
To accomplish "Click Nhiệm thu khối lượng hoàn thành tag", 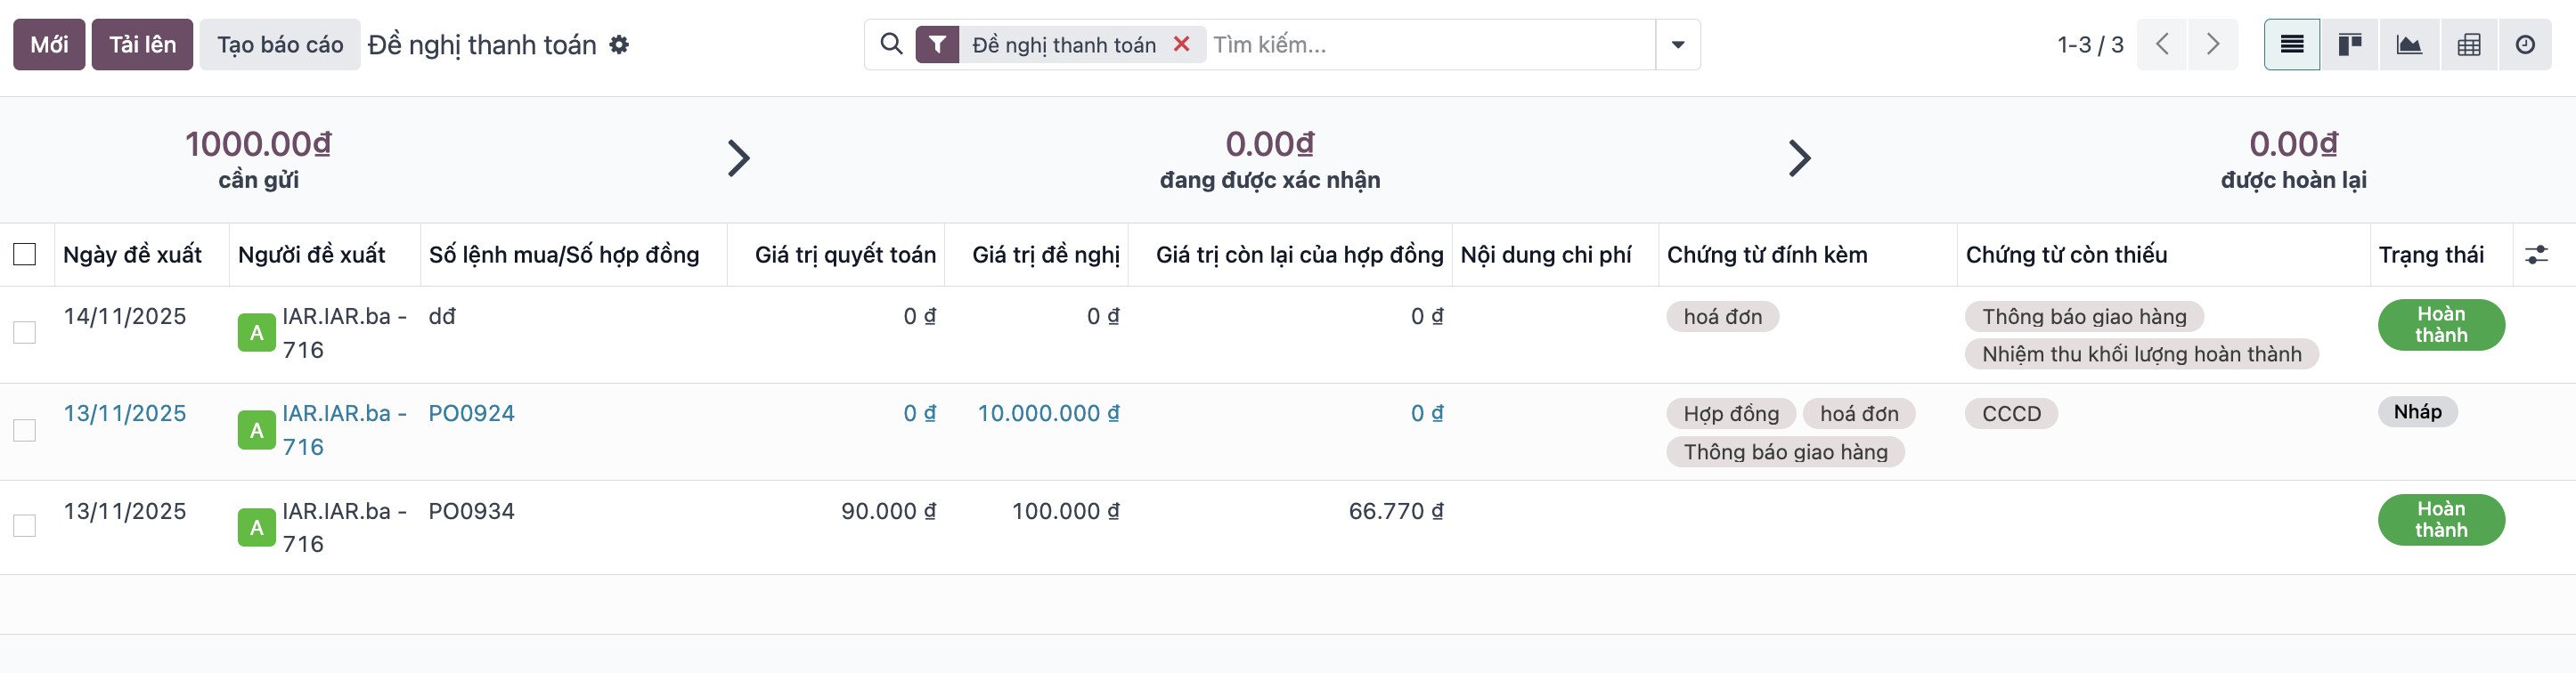I will point(2141,354).
